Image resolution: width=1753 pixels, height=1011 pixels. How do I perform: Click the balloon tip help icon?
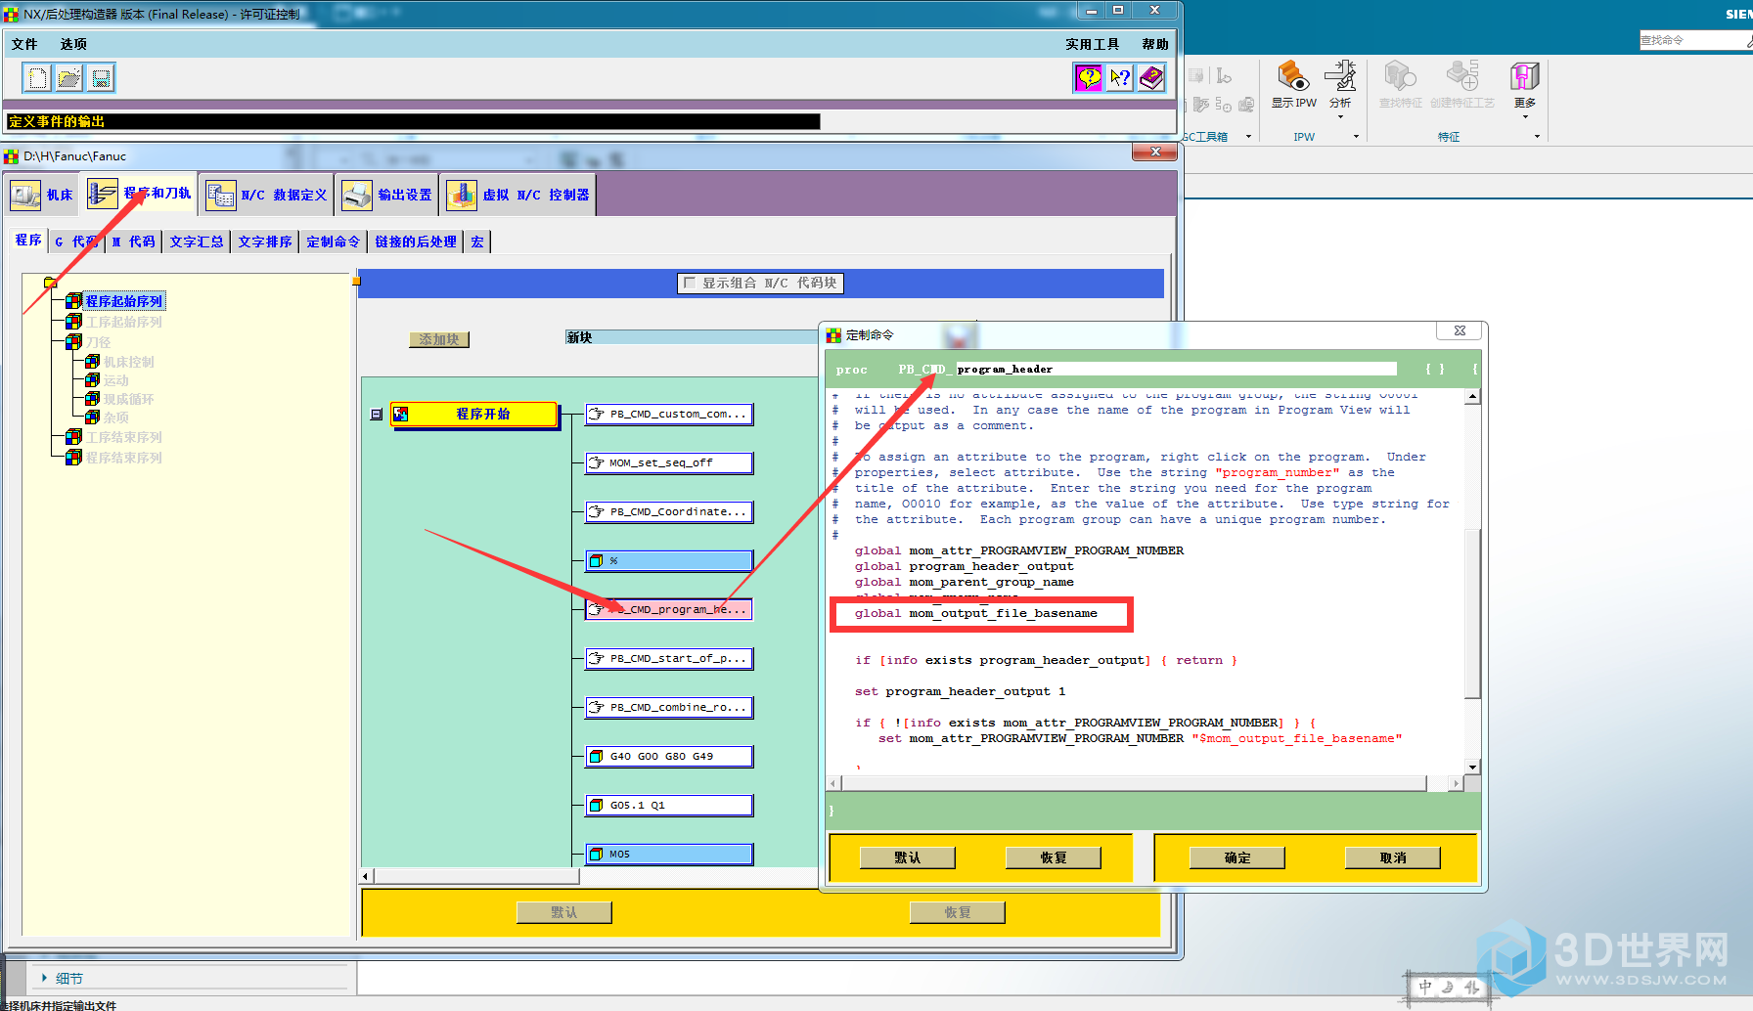(x=1089, y=78)
